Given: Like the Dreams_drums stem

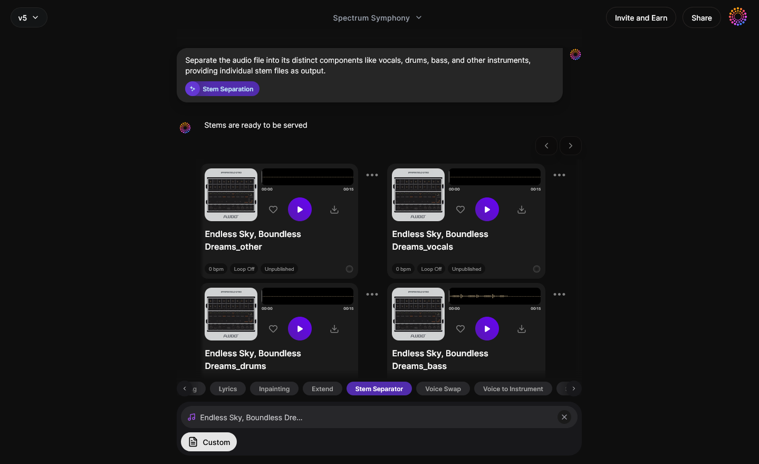Looking at the screenshot, I should point(273,329).
